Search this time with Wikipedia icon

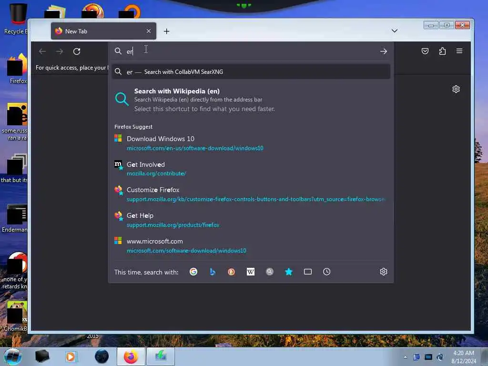(x=251, y=272)
